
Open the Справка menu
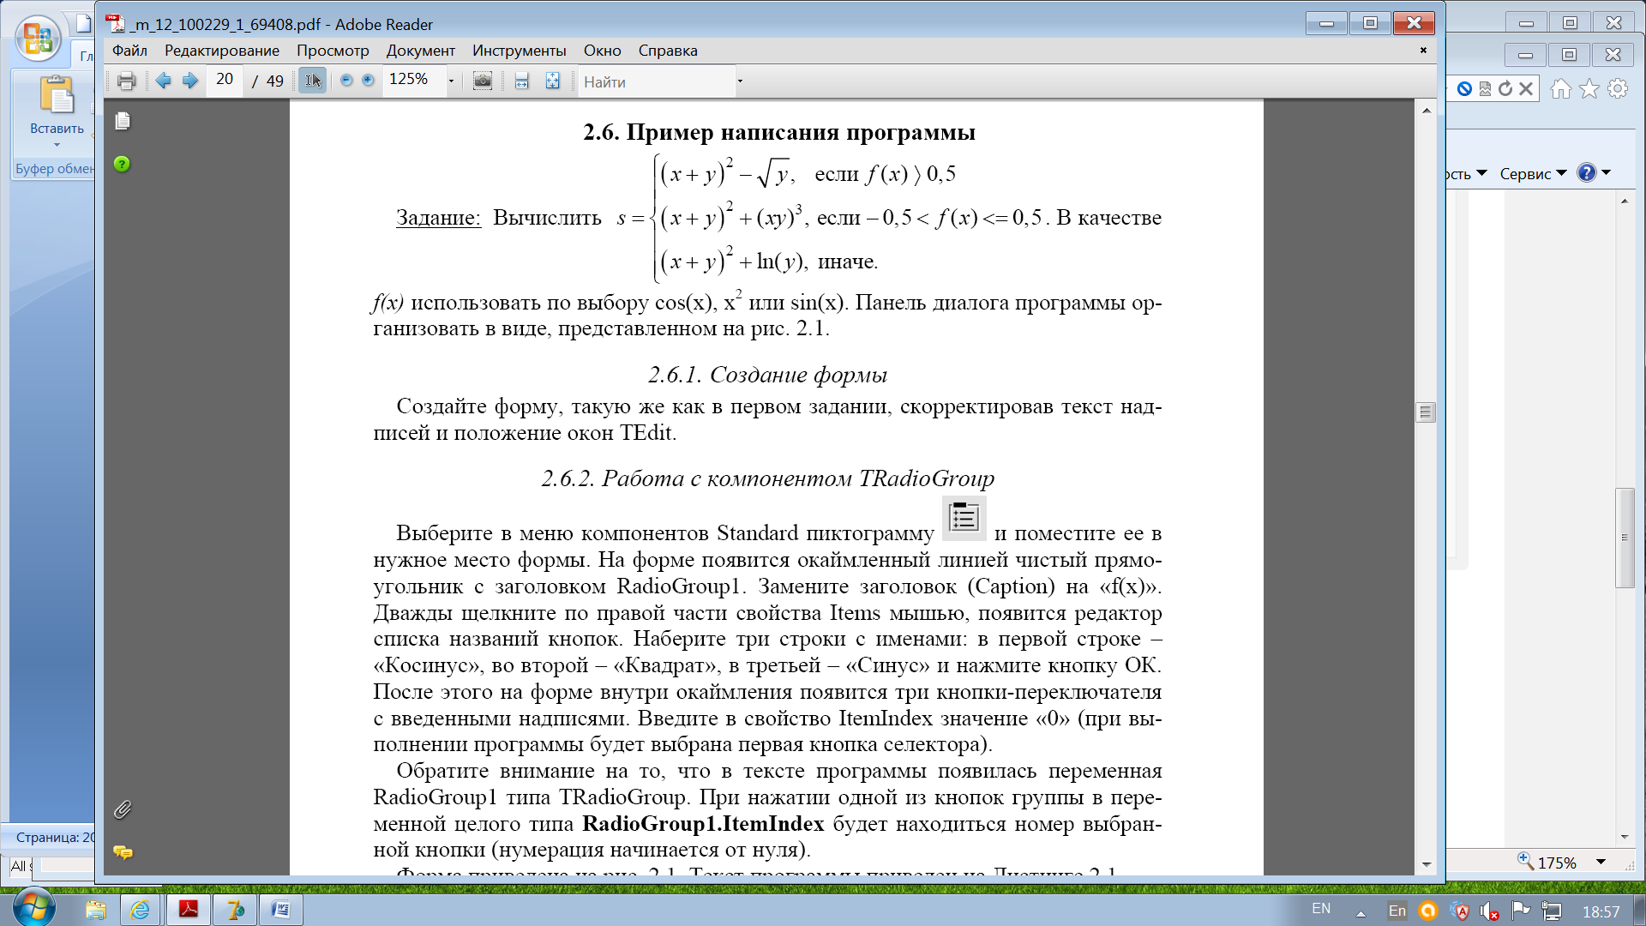[x=668, y=51]
